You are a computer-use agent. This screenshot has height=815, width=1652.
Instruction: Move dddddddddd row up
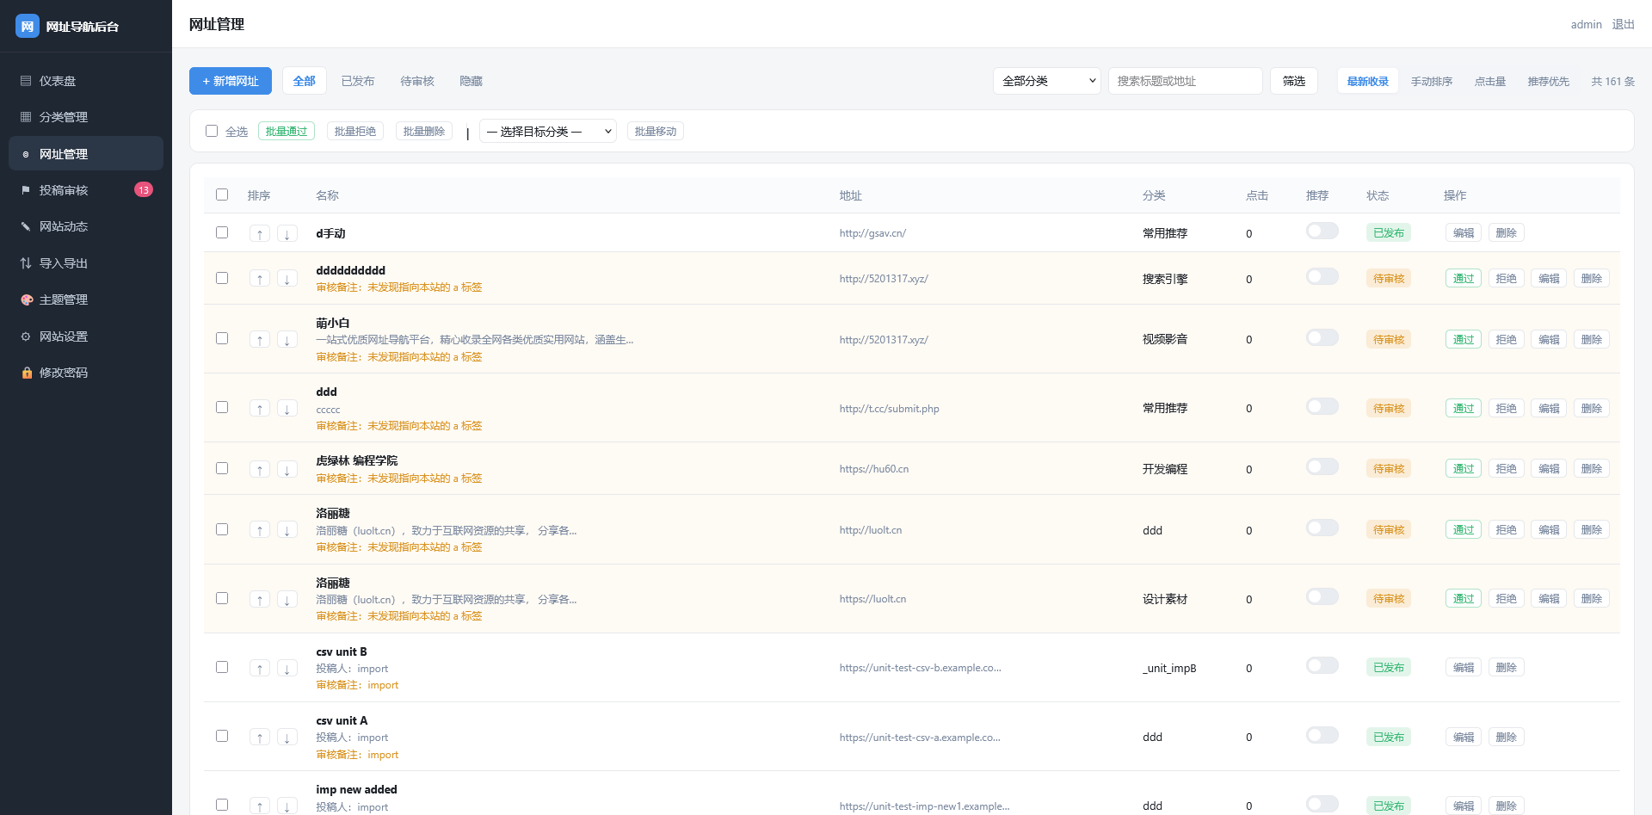[260, 278]
